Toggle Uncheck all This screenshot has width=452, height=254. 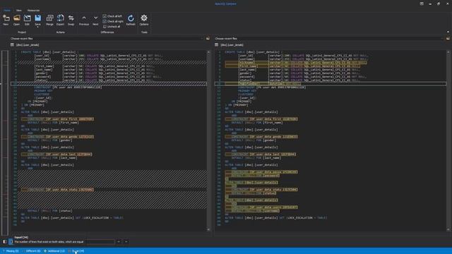point(112,27)
